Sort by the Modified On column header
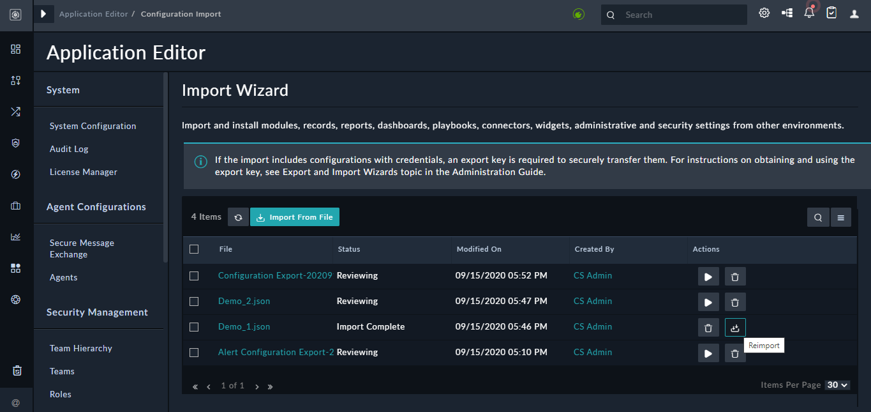The height and width of the screenshot is (412, 871). click(479, 249)
